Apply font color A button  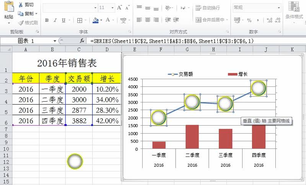107,20
